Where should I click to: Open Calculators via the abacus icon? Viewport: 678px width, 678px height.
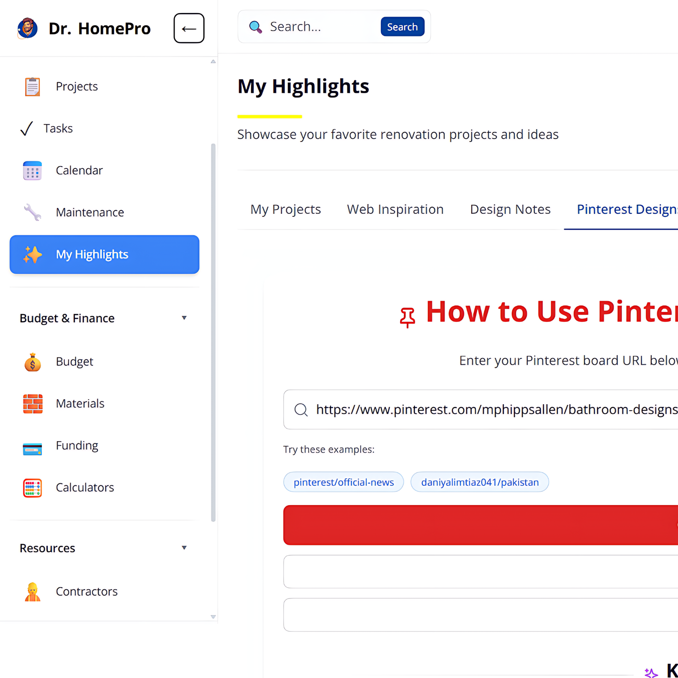point(32,488)
